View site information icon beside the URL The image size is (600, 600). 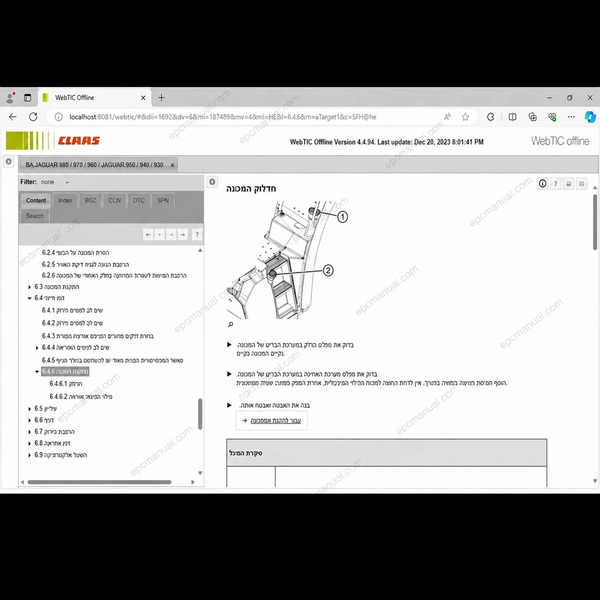58,117
